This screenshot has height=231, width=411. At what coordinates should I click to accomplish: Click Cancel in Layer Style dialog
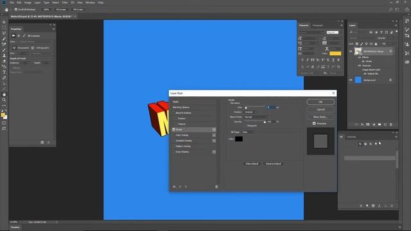point(320,110)
